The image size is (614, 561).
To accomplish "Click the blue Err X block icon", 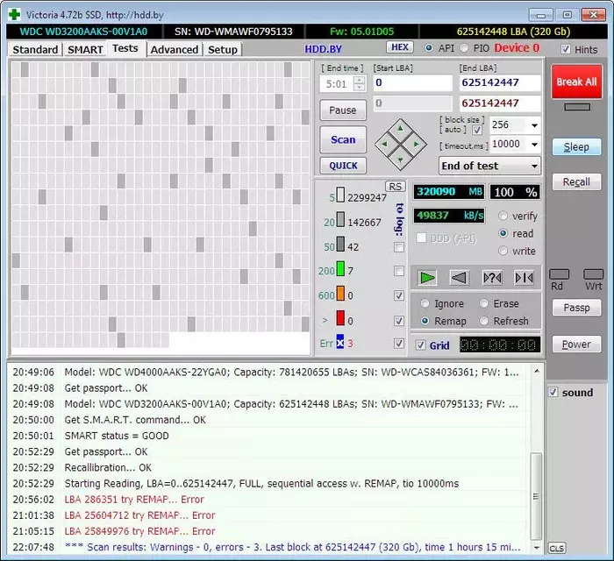I will (340, 342).
